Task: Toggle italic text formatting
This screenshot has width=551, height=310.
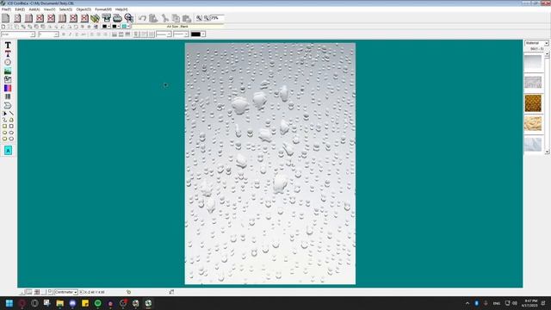Action: [x=70, y=34]
